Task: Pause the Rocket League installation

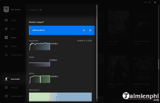Action: pyautogui.click(x=90, y=30)
